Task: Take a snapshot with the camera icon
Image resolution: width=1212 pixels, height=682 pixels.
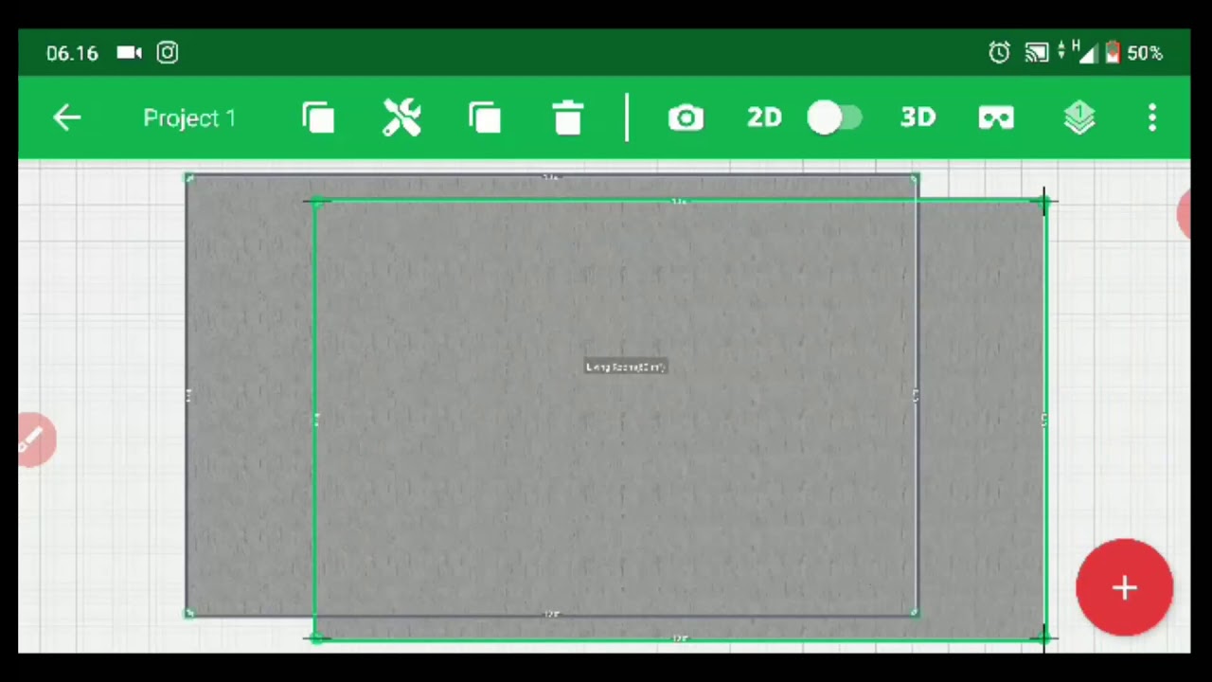Action: tap(686, 117)
